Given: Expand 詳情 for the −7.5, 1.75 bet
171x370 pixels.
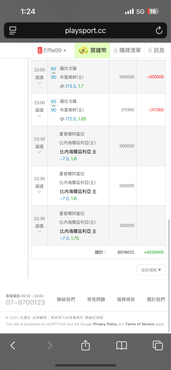Looking at the screenshot, I should pos(40,226).
